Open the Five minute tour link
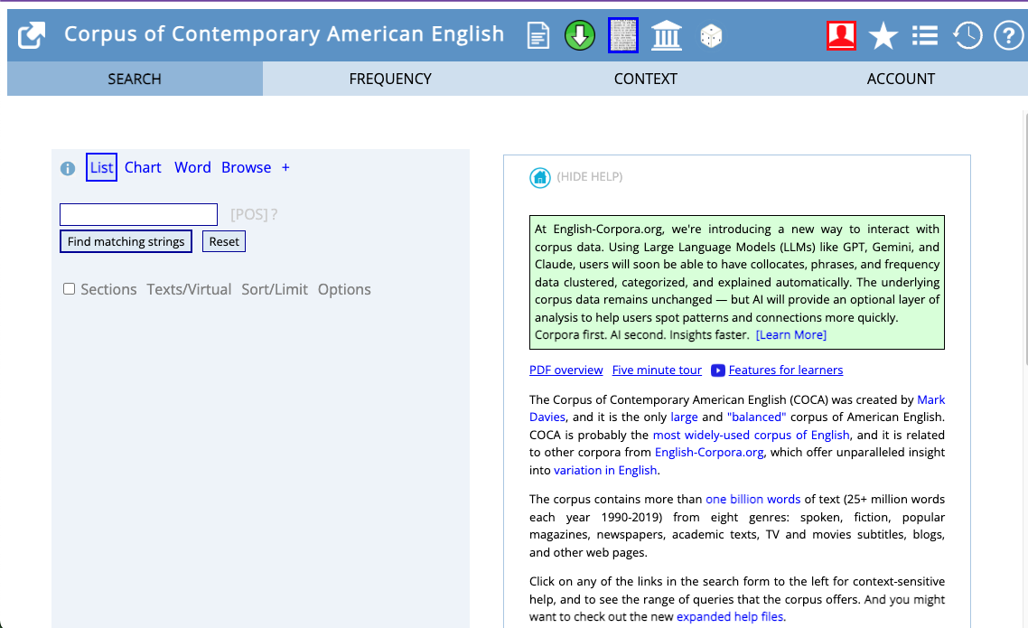The image size is (1028, 628). click(x=657, y=370)
